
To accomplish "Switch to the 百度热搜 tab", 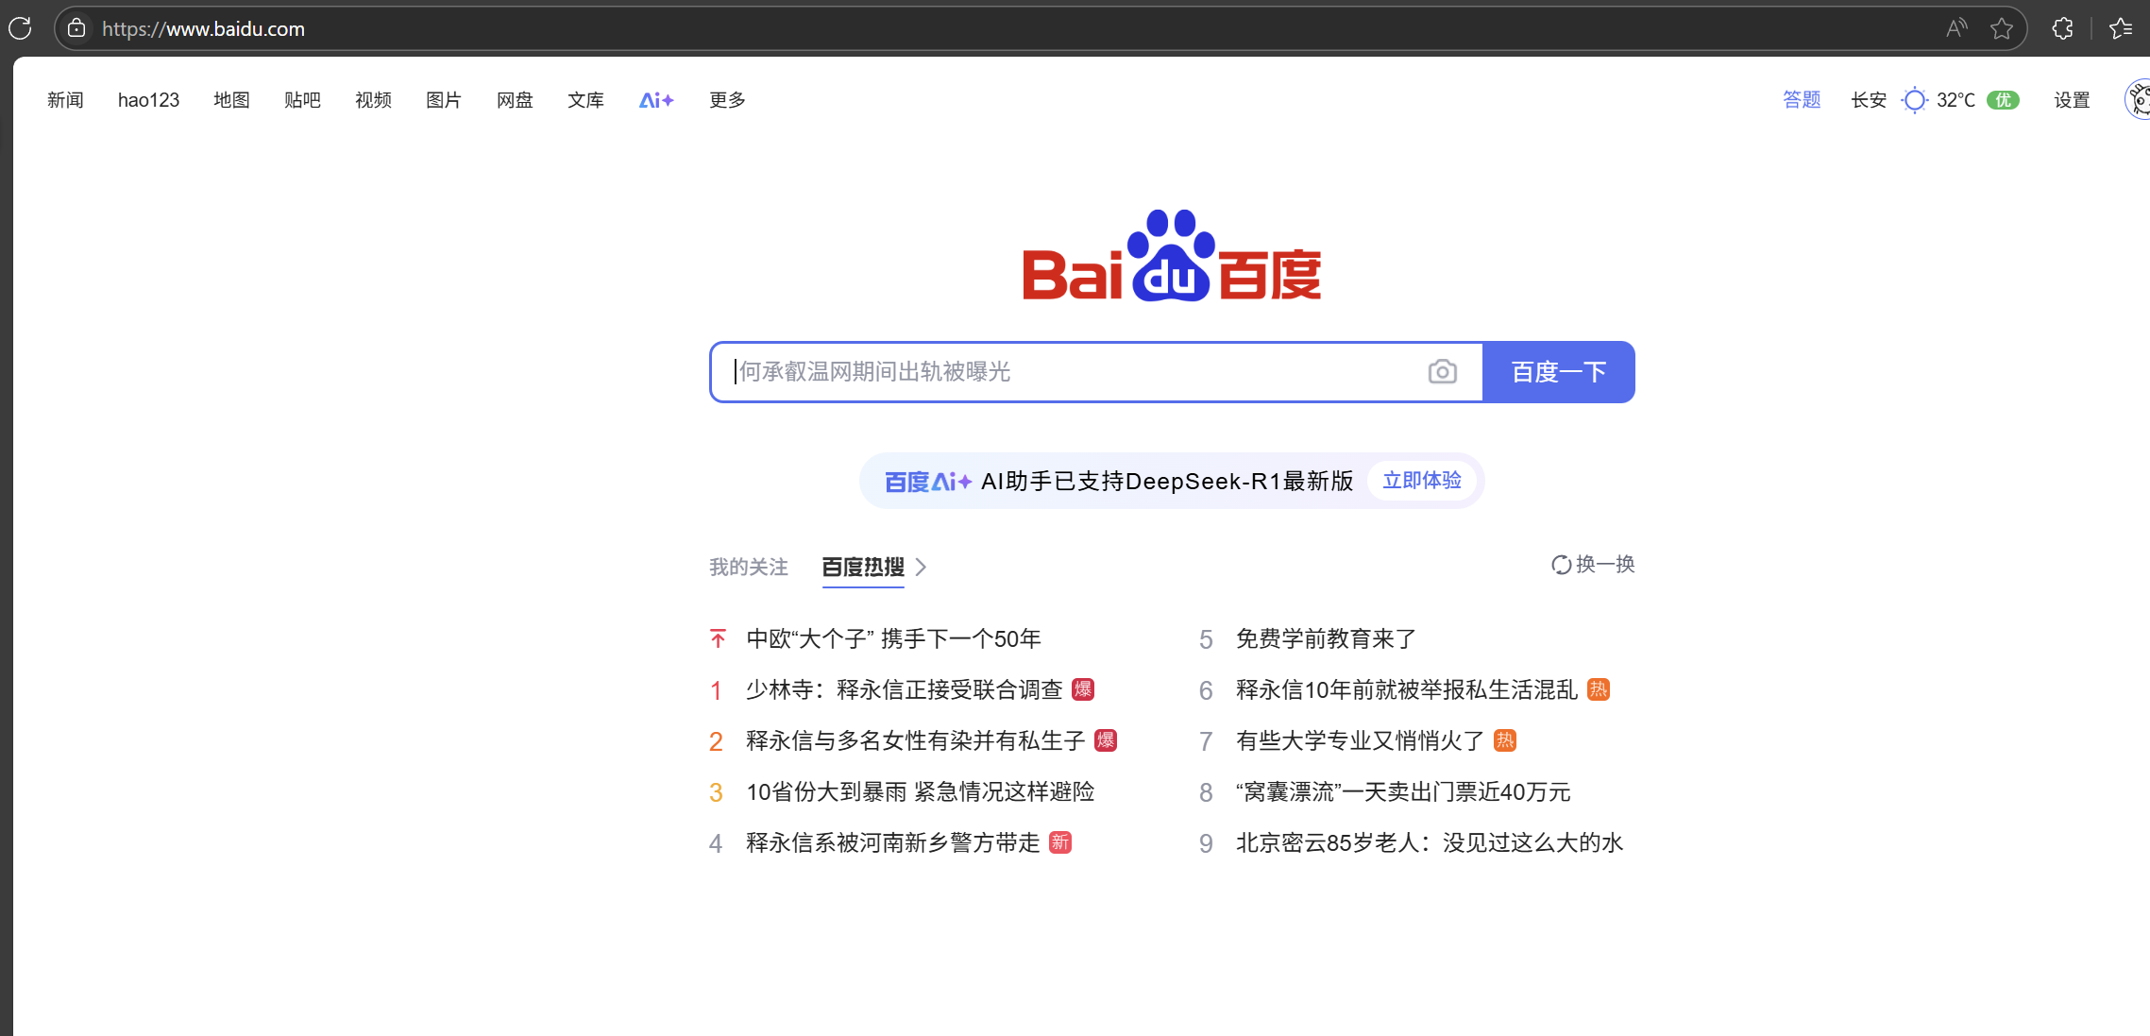I will pyautogui.click(x=863, y=567).
